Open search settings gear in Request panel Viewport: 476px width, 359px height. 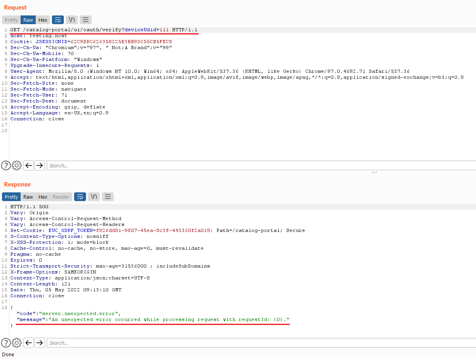pyautogui.click(x=17, y=165)
